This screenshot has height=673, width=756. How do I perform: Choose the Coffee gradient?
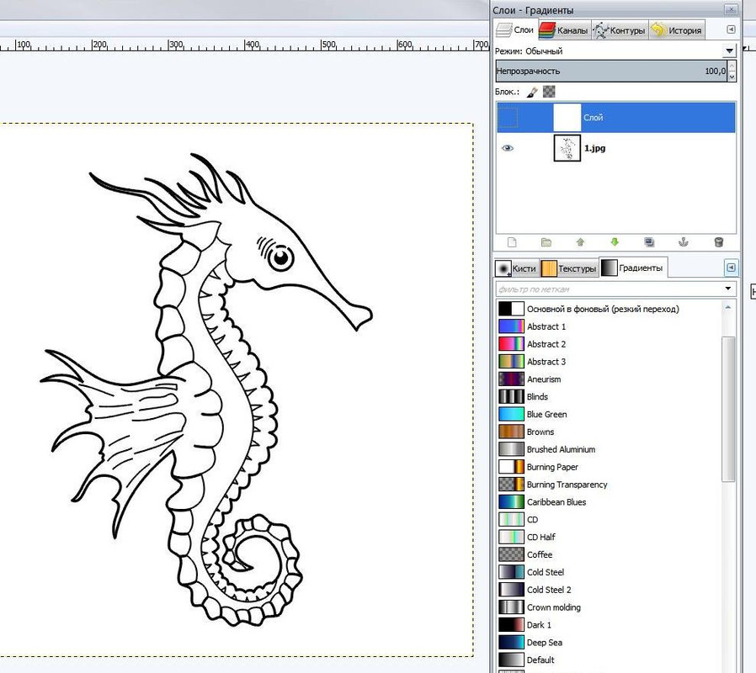click(x=610, y=554)
